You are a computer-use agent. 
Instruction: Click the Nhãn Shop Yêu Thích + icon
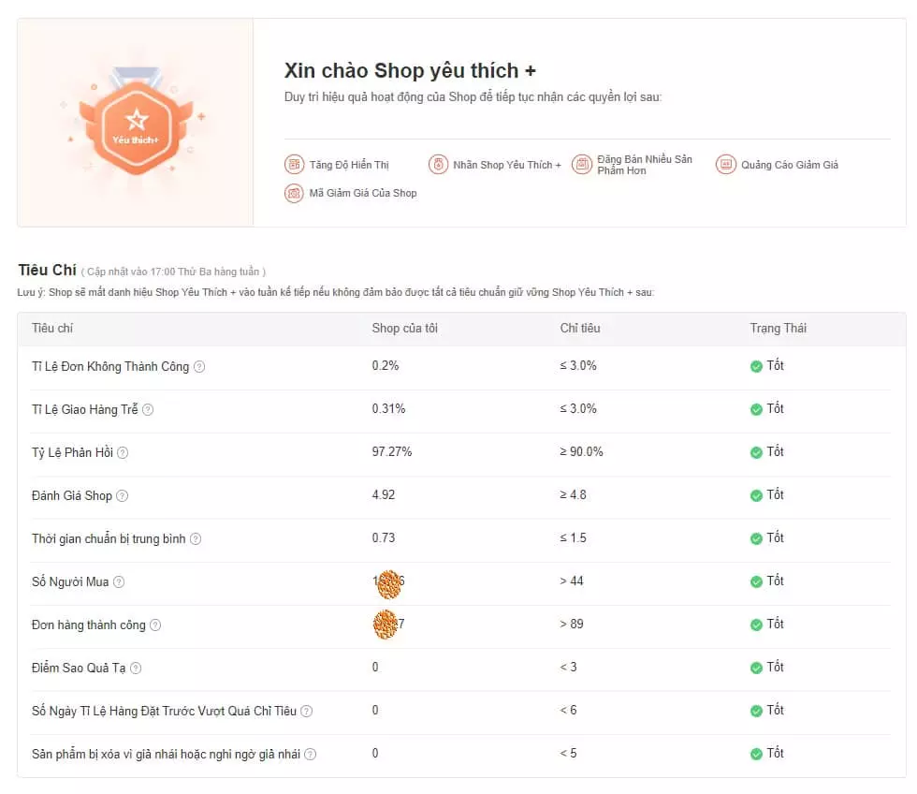(438, 165)
